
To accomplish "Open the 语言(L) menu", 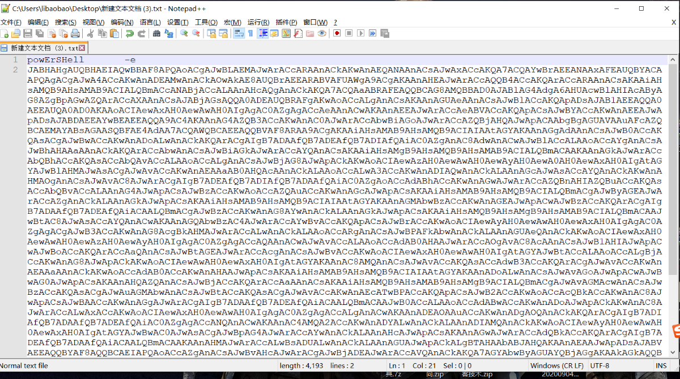I will (150, 22).
